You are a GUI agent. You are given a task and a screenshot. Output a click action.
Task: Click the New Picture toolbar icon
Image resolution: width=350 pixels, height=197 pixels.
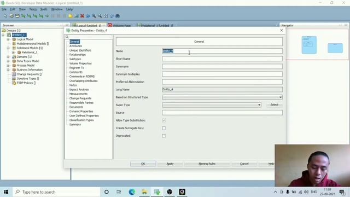click(x=77, y=16)
